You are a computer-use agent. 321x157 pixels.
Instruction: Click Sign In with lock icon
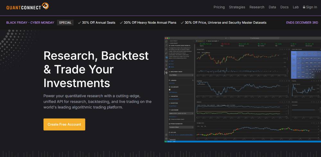(x=310, y=7)
